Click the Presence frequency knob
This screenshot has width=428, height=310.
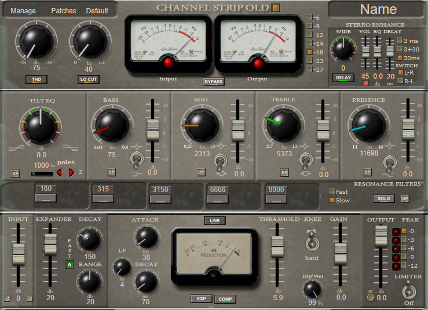pyautogui.click(x=368, y=126)
